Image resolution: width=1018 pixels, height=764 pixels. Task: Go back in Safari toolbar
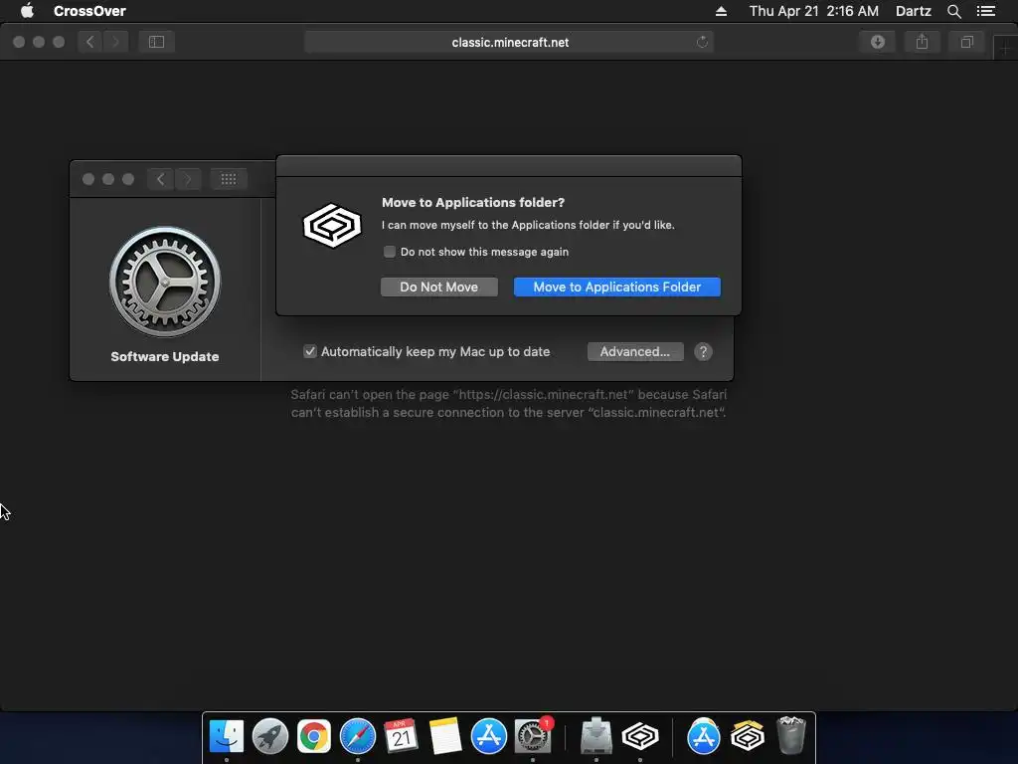click(90, 42)
